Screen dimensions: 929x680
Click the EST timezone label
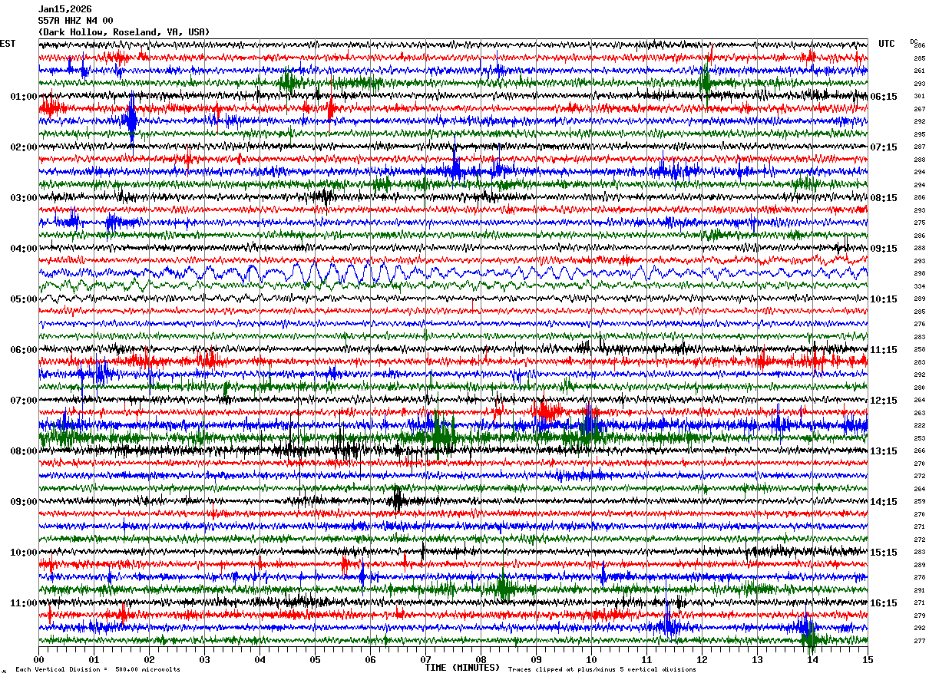tap(8, 44)
